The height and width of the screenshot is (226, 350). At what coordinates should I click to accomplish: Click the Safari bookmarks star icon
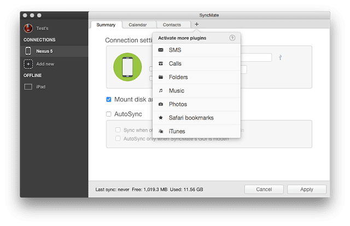click(161, 118)
